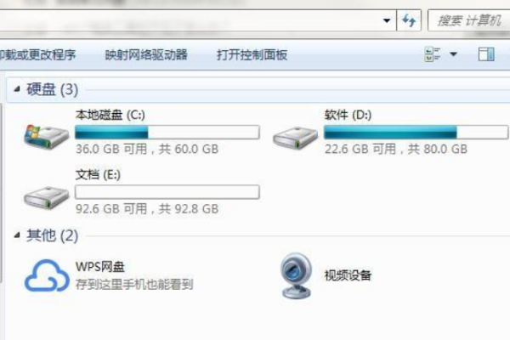
Task: Click the refresh arrows button in address bar
Action: coord(409,20)
